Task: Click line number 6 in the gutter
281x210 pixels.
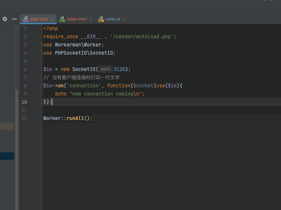Action: [x=26, y=70]
